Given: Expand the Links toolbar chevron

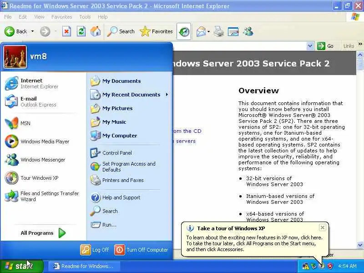Looking at the screenshot, I should [x=360, y=44].
